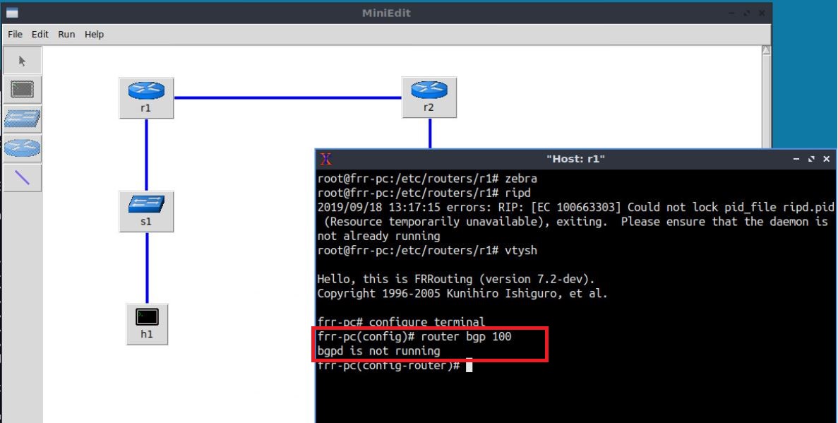Click the canvas scrollbar up arrow
The width and height of the screenshot is (838, 423).
pos(767,51)
